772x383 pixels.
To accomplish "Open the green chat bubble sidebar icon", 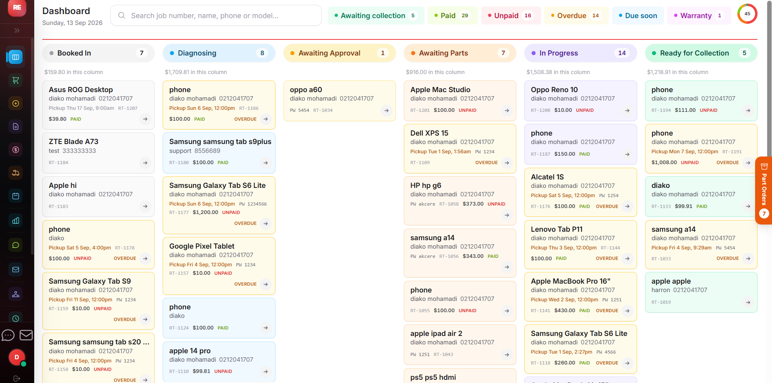I will pyautogui.click(x=16, y=245).
